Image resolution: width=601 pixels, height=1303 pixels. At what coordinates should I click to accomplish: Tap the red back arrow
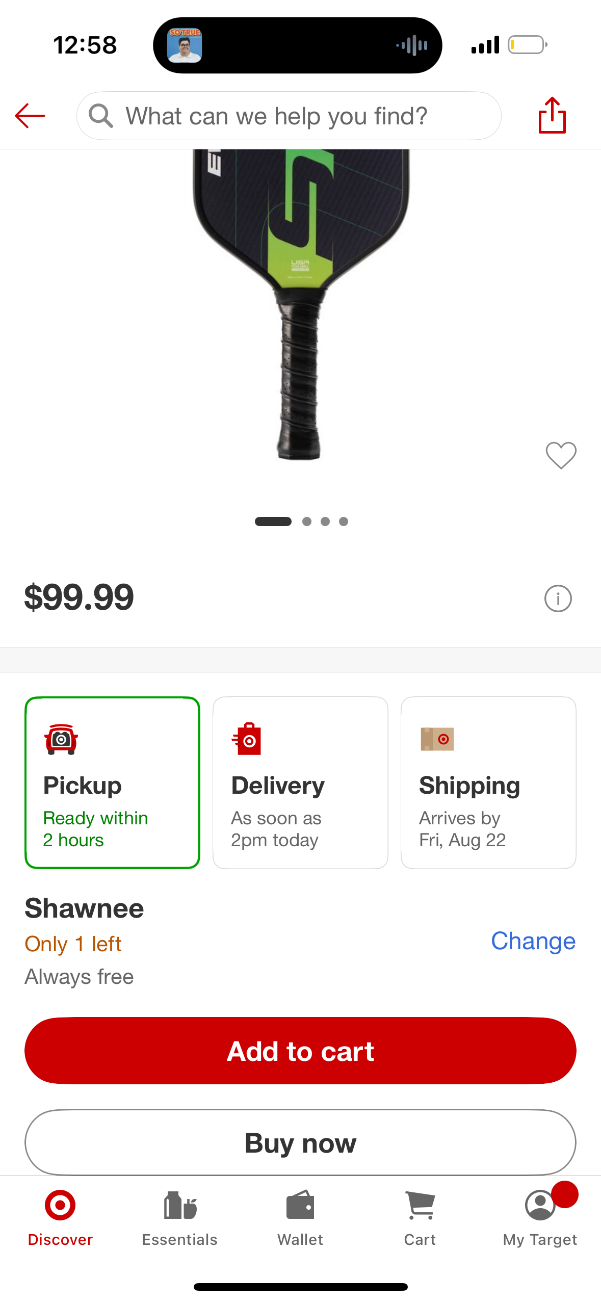click(x=30, y=116)
